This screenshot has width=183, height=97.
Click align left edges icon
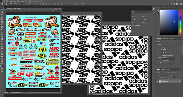pos(41,4)
